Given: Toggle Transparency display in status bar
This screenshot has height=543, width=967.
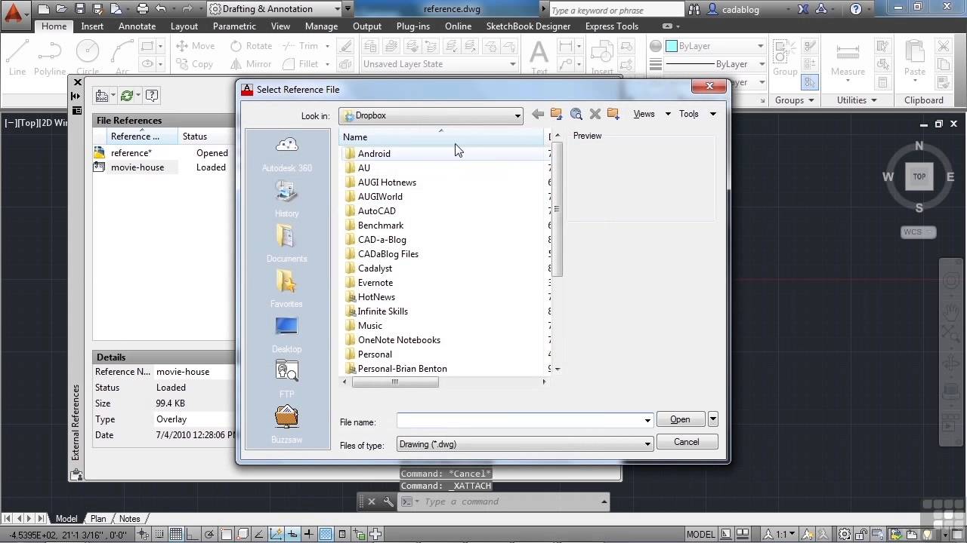Looking at the screenshot, I should pos(325,535).
